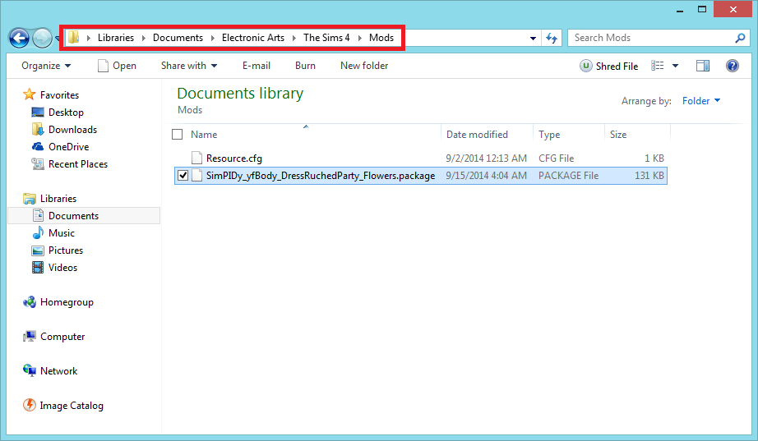Image resolution: width=758 pixels, height=441 pixels.
Task: Click the Homegroup icon
Action: 29,302
